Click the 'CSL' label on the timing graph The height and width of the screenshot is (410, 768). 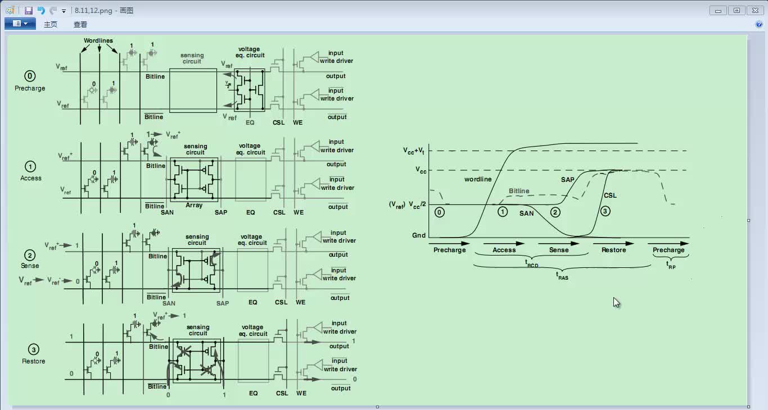pos(610,195)
